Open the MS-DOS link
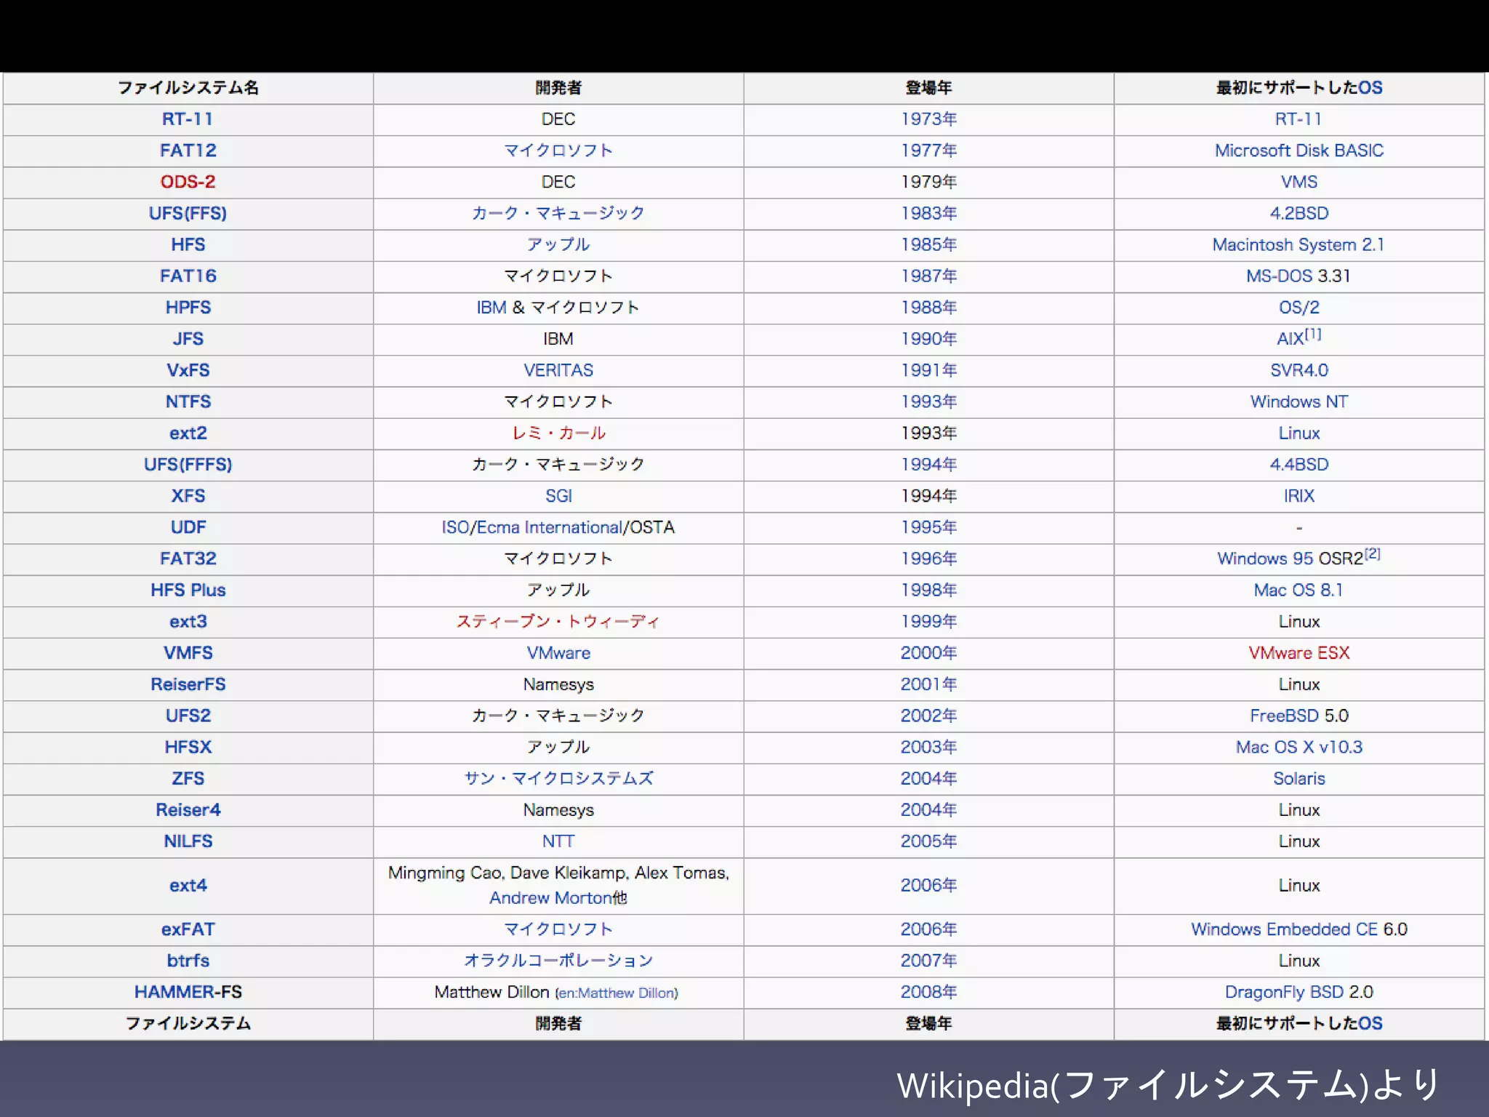This screenshot has height=1117, width=1489. click(1279, 276)
